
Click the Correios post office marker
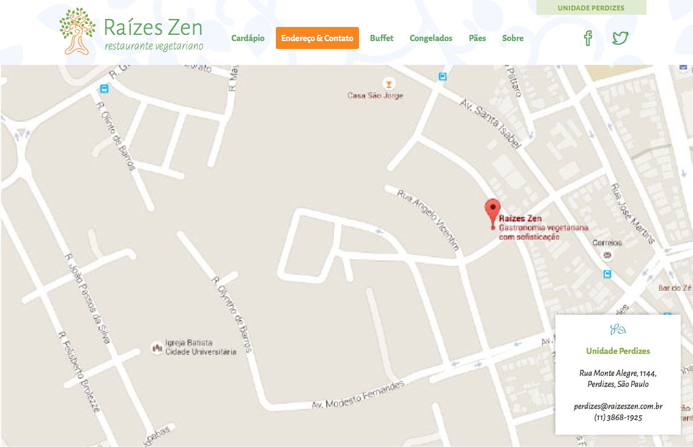[607, 255]
